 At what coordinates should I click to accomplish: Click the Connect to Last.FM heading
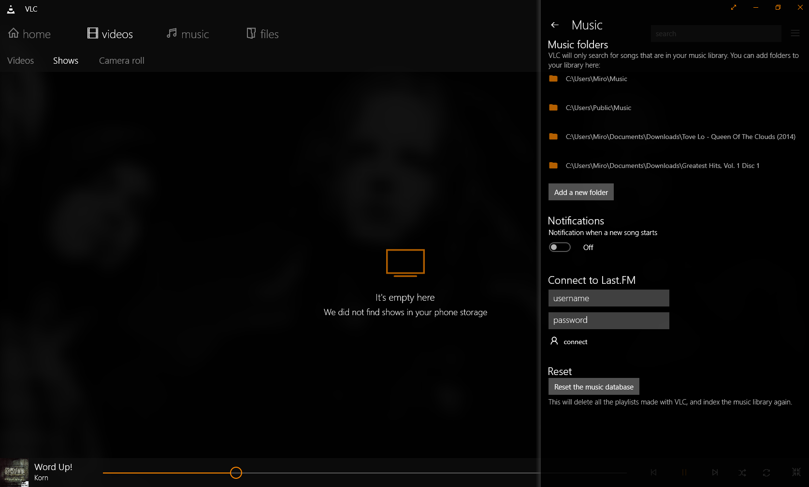point(592,280)
